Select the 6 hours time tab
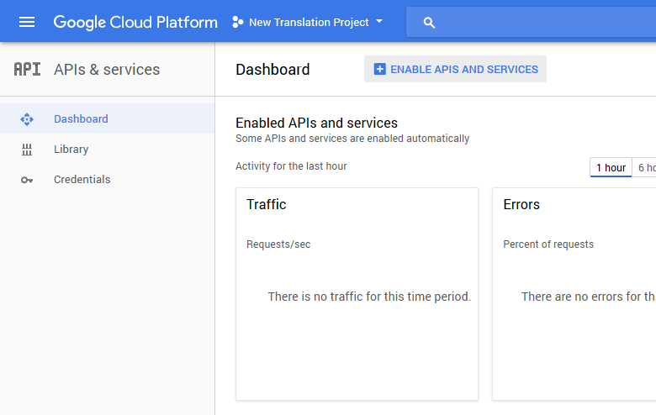Viewport: 656px width, 415px height. 644,167
